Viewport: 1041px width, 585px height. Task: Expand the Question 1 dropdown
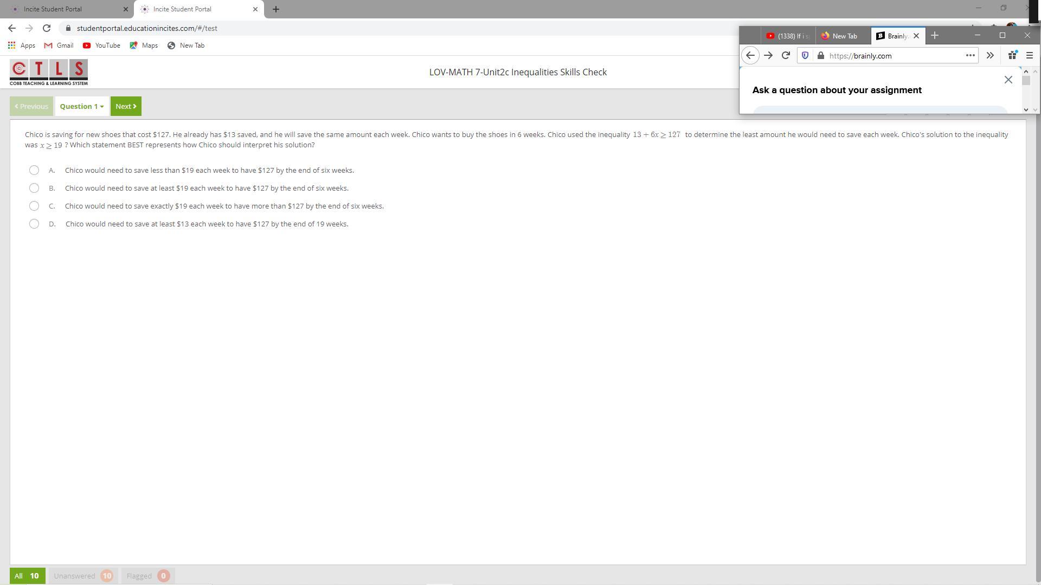point(81,107)
